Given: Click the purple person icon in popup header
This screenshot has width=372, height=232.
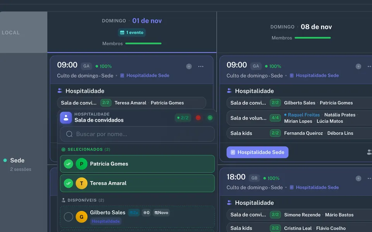Looking at the screenshot, I should coord(66,118).
